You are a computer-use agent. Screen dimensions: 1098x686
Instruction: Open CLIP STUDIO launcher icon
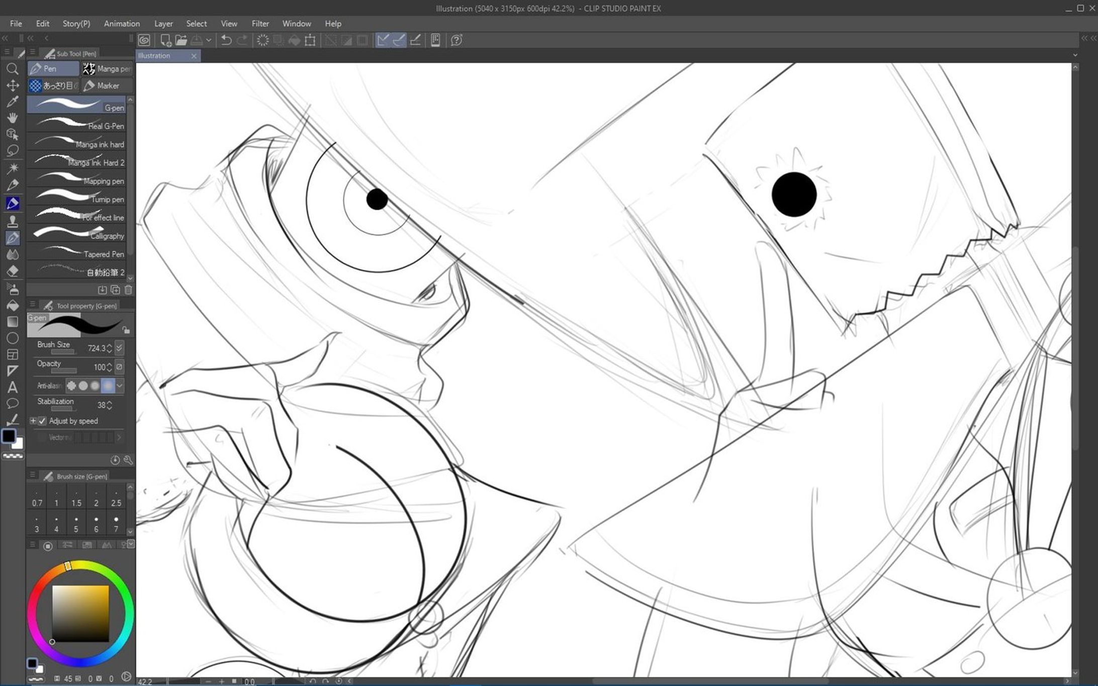(144, 40)
